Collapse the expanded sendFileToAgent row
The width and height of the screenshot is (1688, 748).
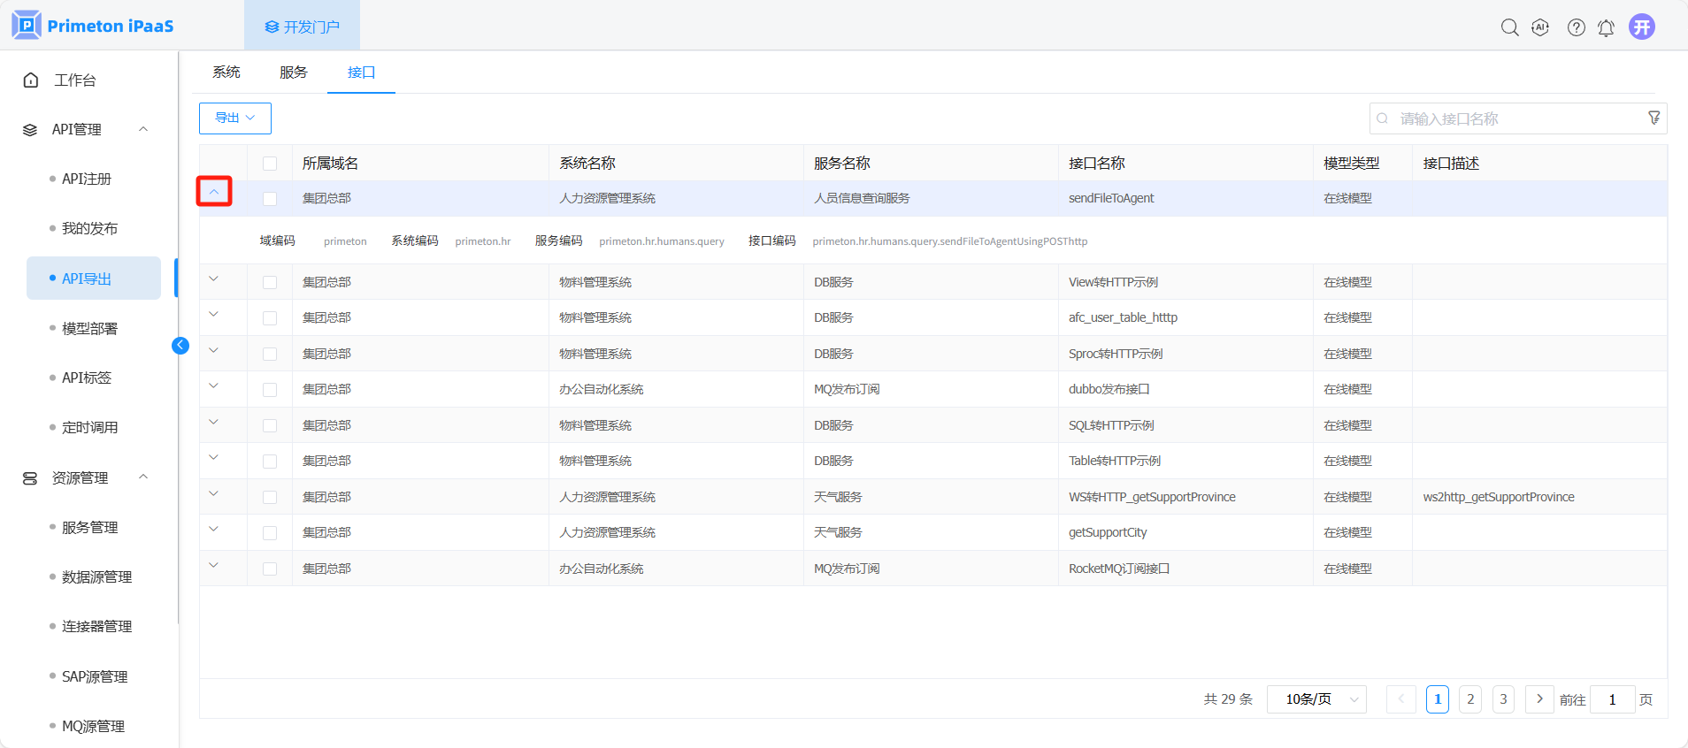[x=214, y=192]
